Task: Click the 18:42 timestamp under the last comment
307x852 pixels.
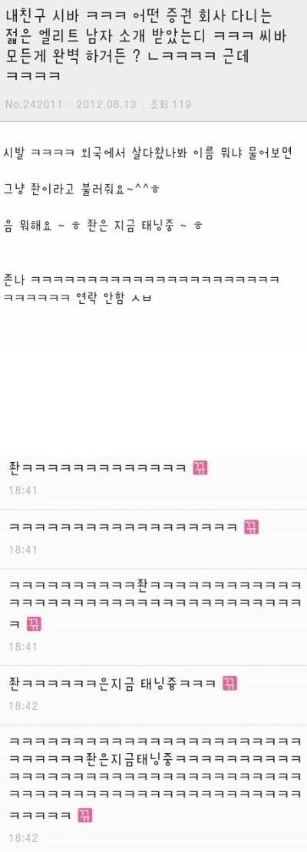Action: (x=23, y=837)
